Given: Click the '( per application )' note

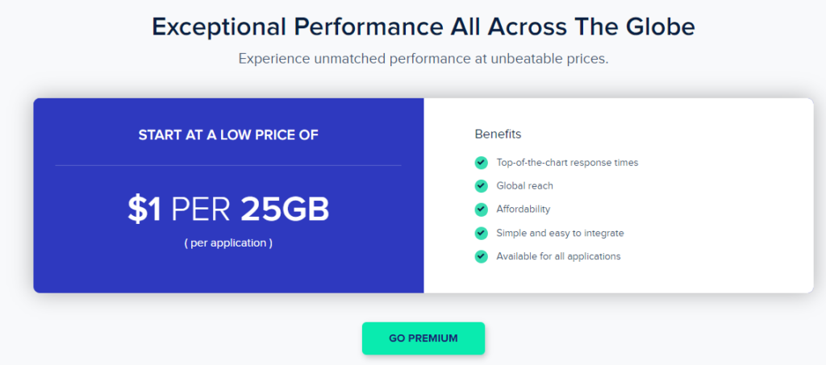Looking at the screenshot, I should 228,243.
